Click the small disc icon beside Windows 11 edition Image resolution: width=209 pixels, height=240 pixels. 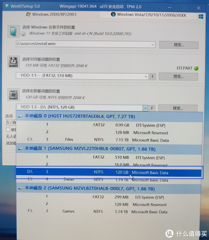(23, 34)
